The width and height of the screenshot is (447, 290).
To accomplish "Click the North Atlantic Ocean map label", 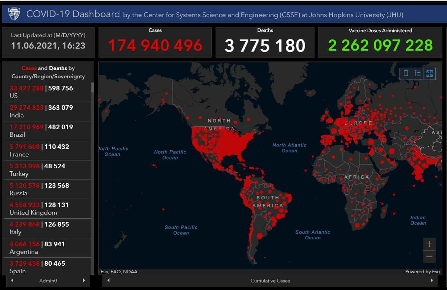I will click(289, 148).
